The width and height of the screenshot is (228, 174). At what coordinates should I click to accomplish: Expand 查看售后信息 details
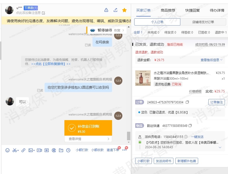[212, 60]
